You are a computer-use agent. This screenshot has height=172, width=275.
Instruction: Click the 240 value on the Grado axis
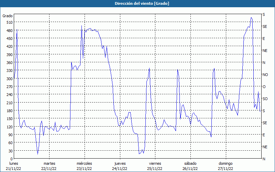[x=9, y=95]
